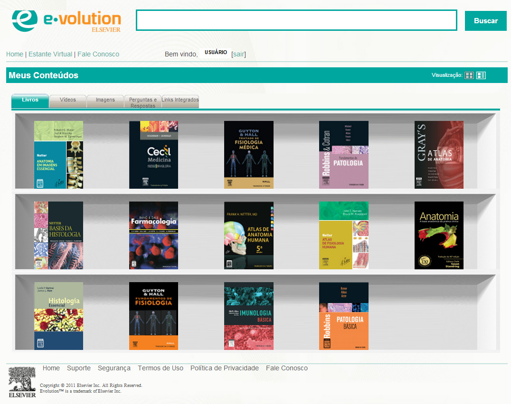Open Robbins Patologia Básica book
511x404 pixels.
tap(343, 316)
